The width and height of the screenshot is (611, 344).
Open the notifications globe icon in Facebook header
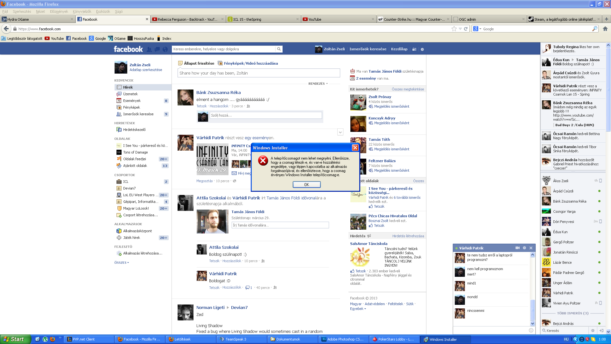point(165,49)
